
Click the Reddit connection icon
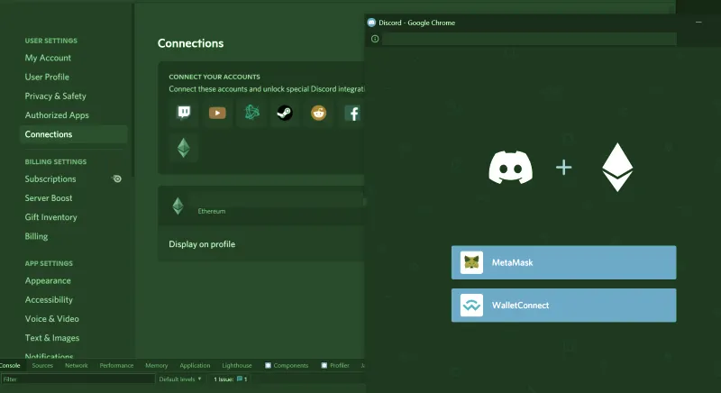coord(319,113)
